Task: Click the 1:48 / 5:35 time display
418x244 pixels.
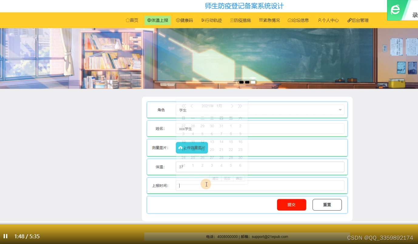Action: coord(27,236)
